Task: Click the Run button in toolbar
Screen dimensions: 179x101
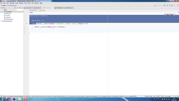Action: coord(157,5)
